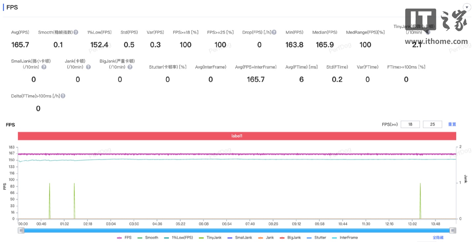This screenshot has height=242, width=475.
Task: Click the help icon next to TinyJank (/10min)
Action: click(x=428, y=32)
